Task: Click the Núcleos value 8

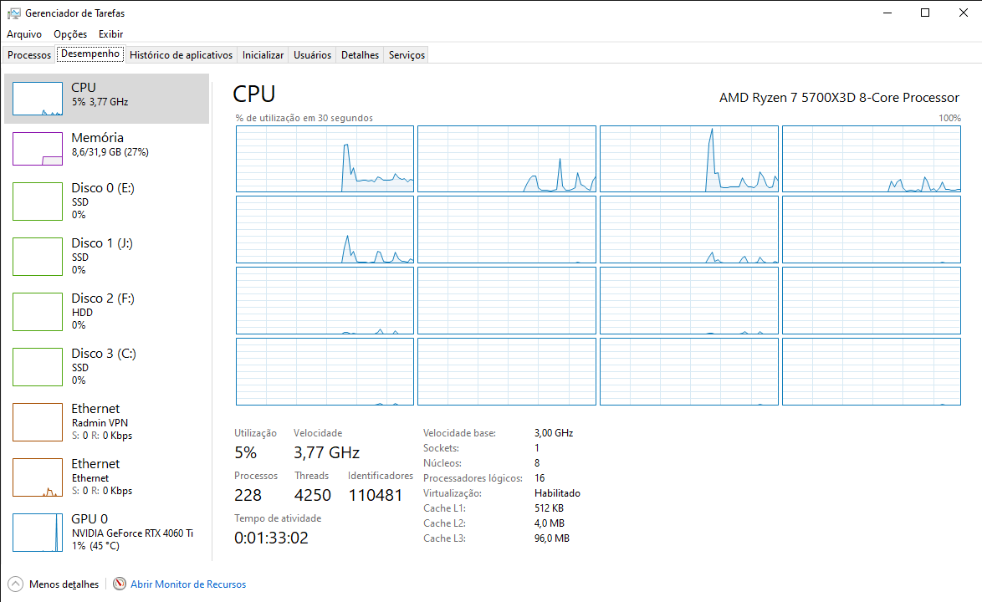Action: [x=537, y=463]
